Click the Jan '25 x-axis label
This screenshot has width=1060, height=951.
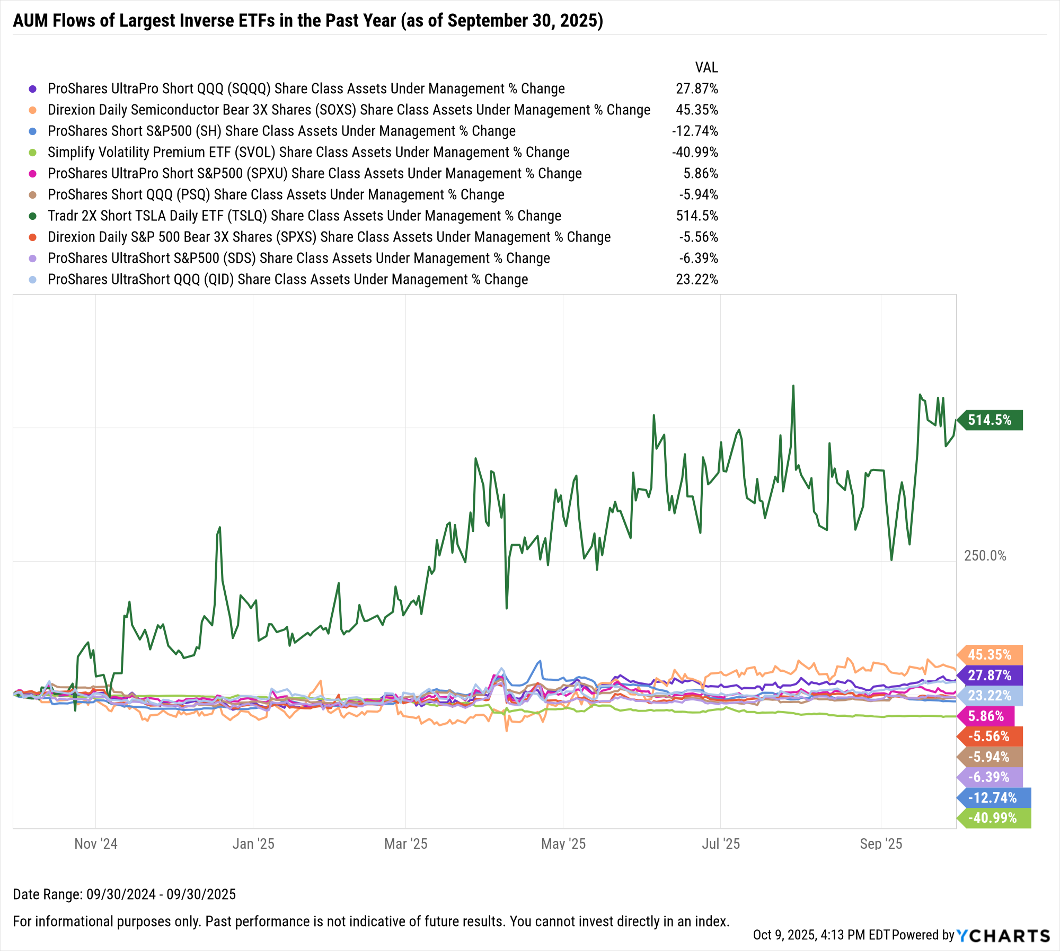tap(253, 844)
